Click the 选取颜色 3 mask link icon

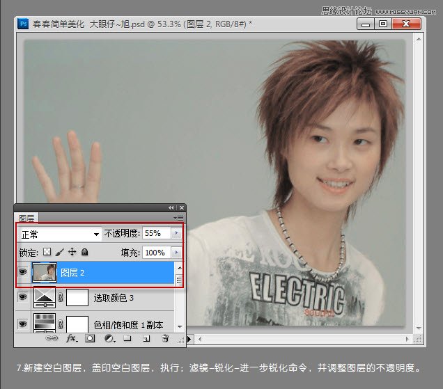(x=60, y=297)
